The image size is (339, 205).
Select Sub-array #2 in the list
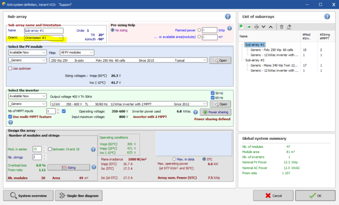(255, 60)
